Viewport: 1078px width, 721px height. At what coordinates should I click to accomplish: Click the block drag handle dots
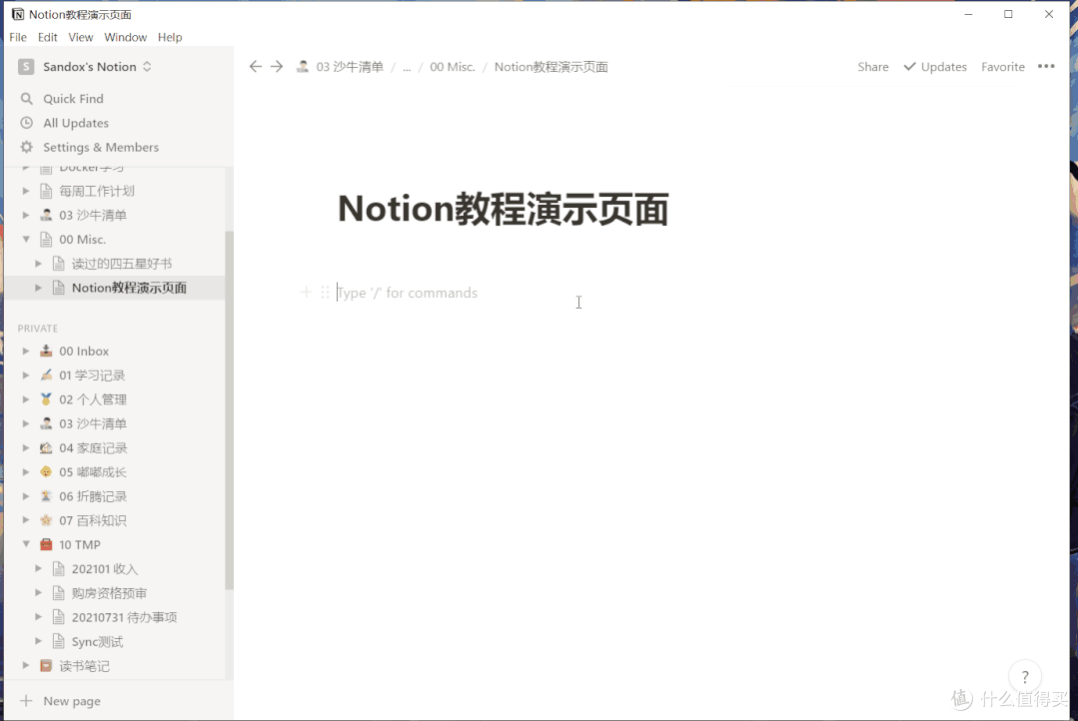click(324, 292)
